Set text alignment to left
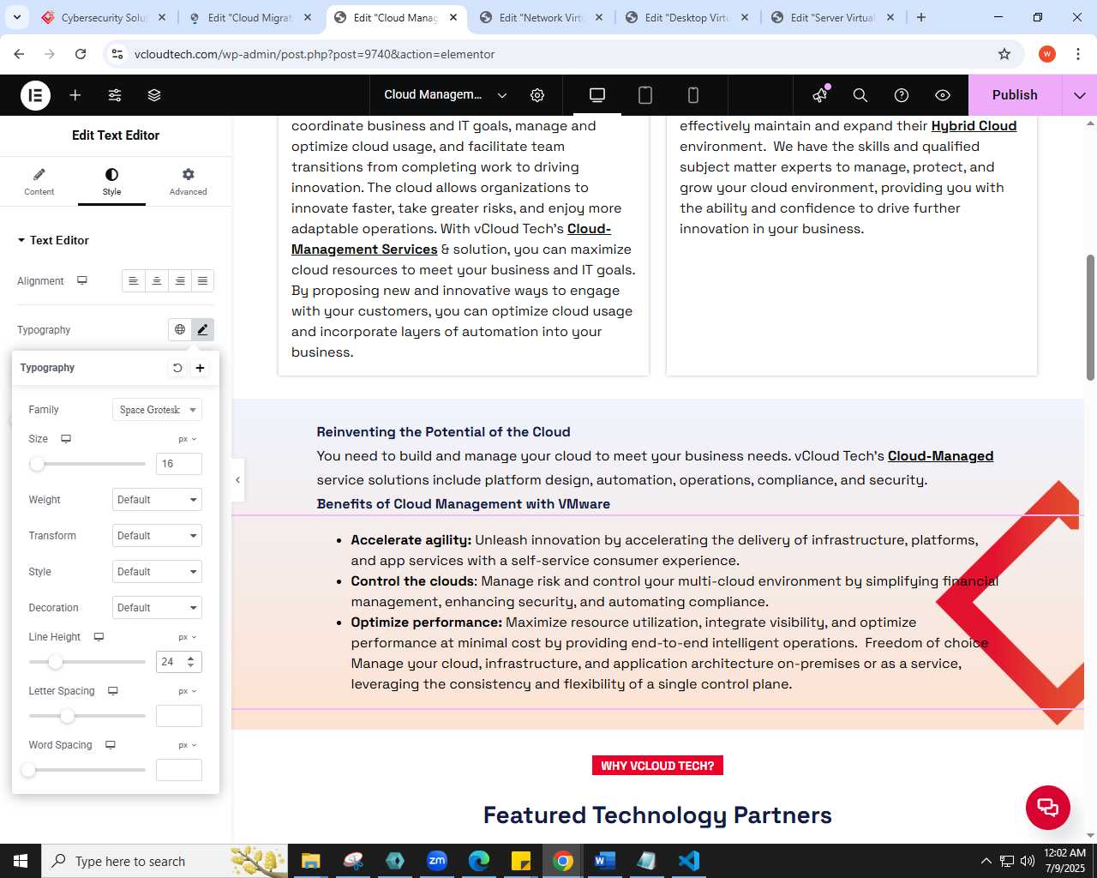The image size is (1097, 878). tap(134, 281)
